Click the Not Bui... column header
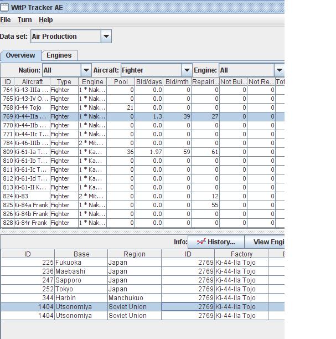Image resolution: width=336 pixels, height=339 pixels. [234, 82]
